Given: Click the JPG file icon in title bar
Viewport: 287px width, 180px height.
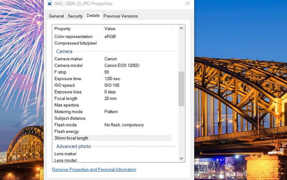Looking at the screenshot, I should point(50,4).
